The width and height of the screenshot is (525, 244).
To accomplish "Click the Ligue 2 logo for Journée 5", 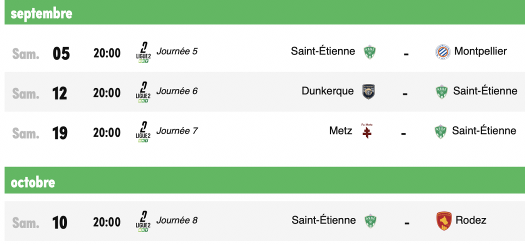I will pos(143,52).
